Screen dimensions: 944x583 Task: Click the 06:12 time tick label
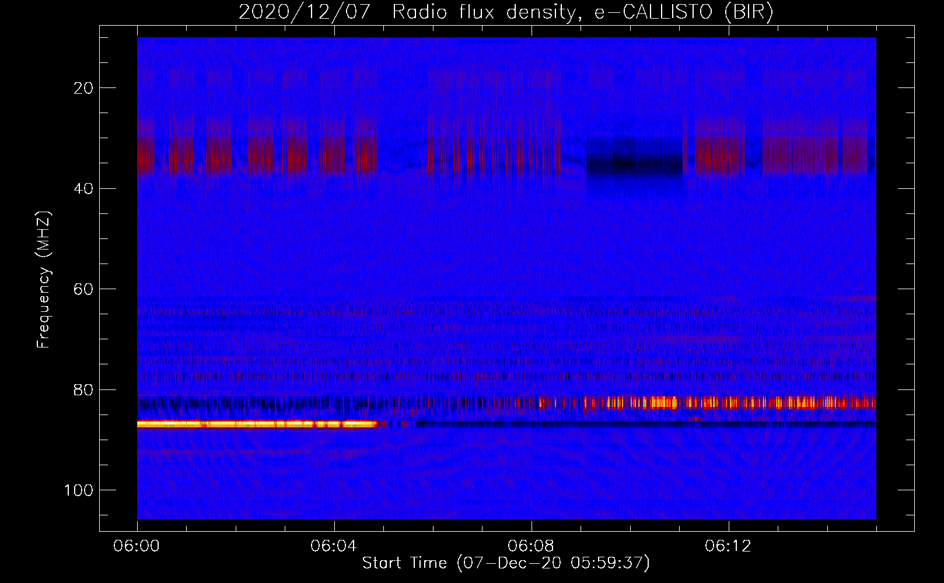[x=728, y=546]
